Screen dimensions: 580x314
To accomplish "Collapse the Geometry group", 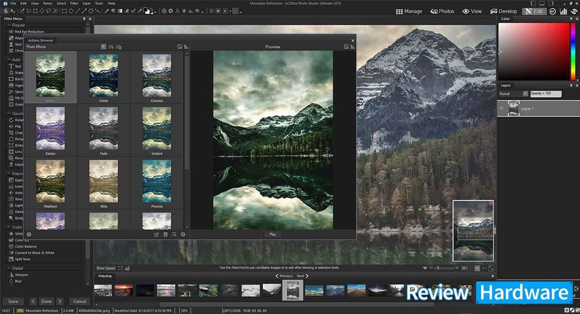I will click(x=9, y=113).
